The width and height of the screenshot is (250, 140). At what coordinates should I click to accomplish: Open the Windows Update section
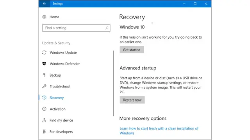click(x=63, y=52)
